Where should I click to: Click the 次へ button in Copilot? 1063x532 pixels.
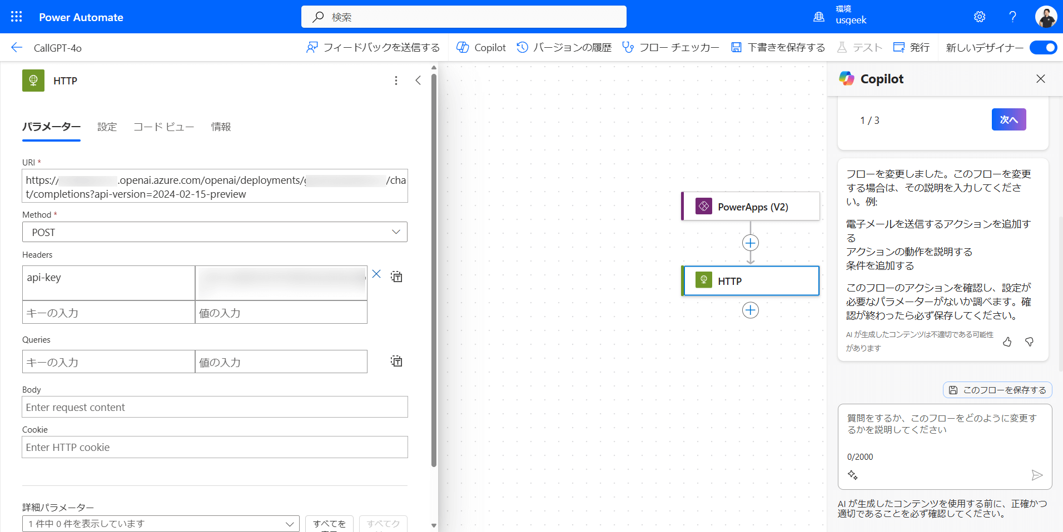coord(1008,119)
